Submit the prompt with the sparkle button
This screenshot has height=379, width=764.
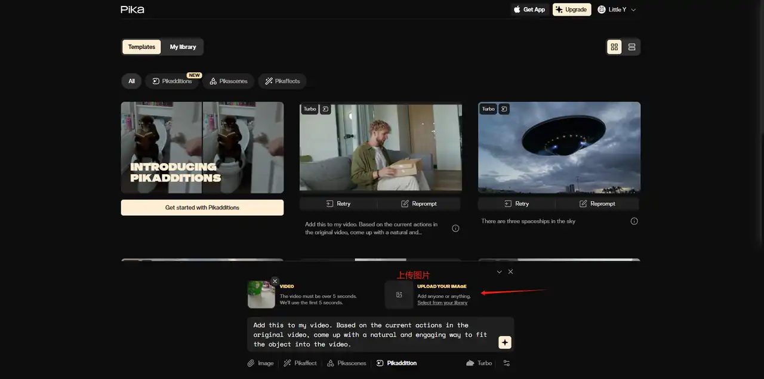pos(505,342)
